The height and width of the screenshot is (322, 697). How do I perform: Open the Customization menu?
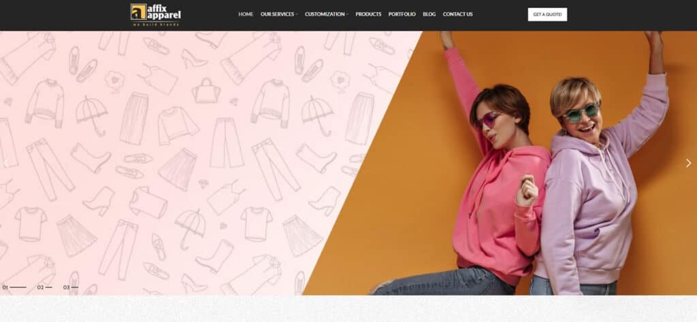[325, 14]
